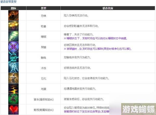Select the 恐惧 type cell

pyautogui.click(x=43, y=16)
